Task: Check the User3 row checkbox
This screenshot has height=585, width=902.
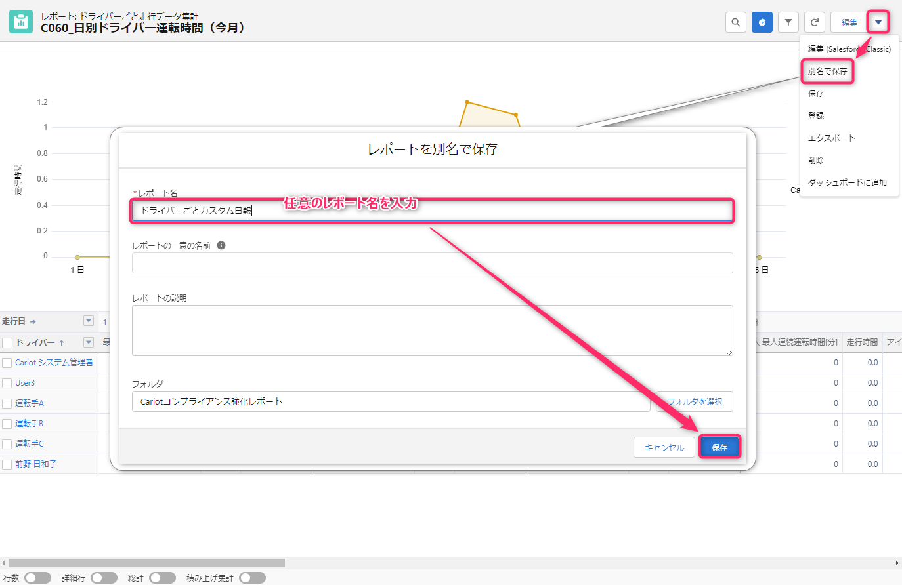Action: pyautogui.click(x=7, y=383)
